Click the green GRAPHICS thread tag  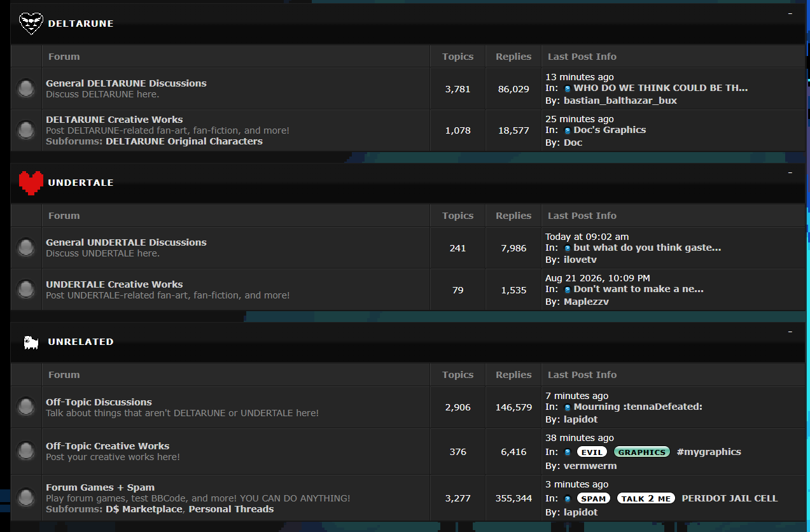tap(642, 452)
